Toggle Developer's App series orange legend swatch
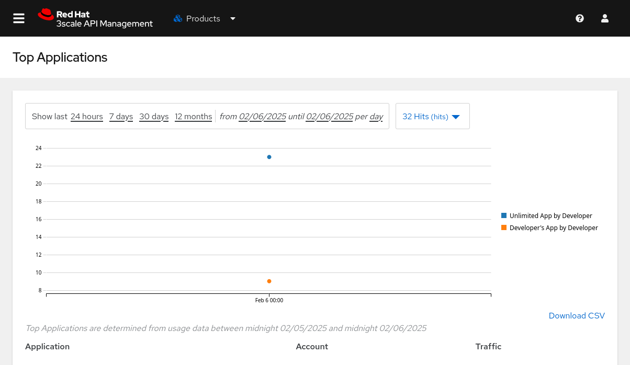 tap(504, 227)
